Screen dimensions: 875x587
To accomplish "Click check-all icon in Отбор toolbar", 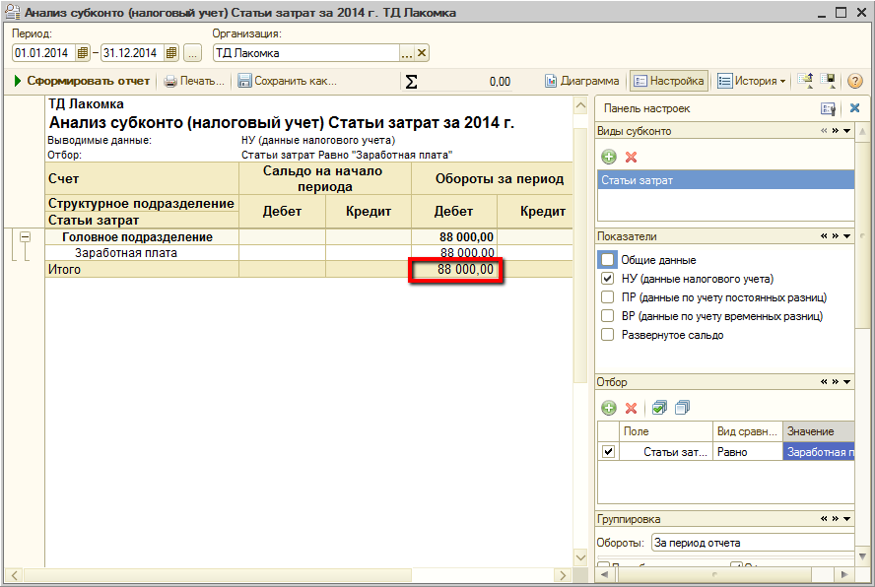I will pos(659,408).
